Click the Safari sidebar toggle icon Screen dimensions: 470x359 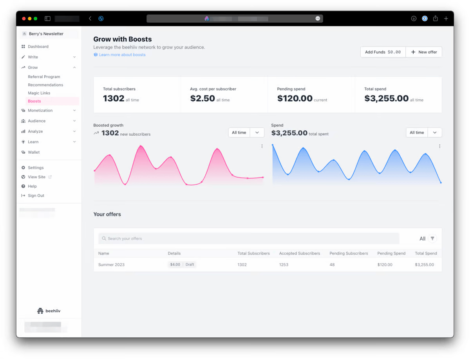click(x=47, y=18)
